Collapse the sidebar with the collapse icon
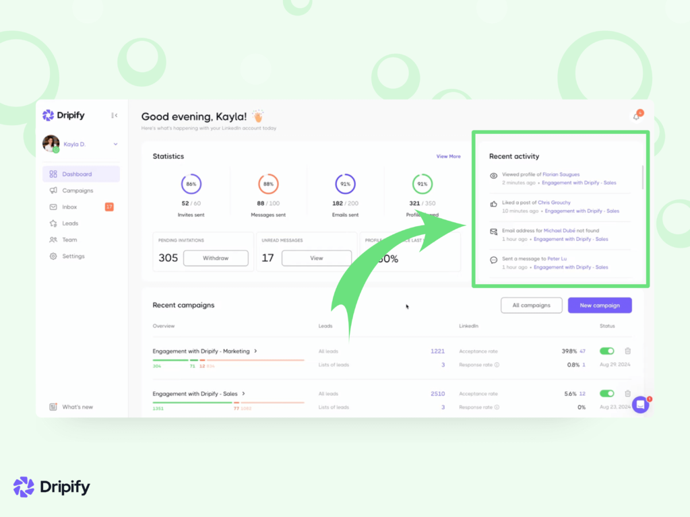The height and width of the screenshot is (517, 690). click(x=115, y=116)
